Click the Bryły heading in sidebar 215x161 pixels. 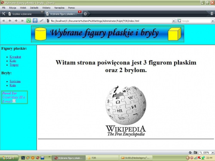click(6, 73)
